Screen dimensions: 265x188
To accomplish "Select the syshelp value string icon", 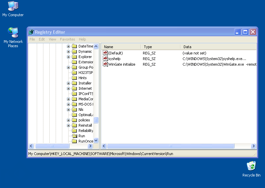I will [x=105, y=59].
